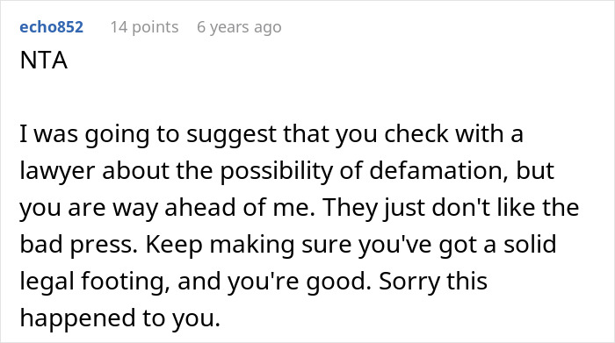615x343 pixels.
Task: Click the 14 points score label
Action: [x=144, y=27]
